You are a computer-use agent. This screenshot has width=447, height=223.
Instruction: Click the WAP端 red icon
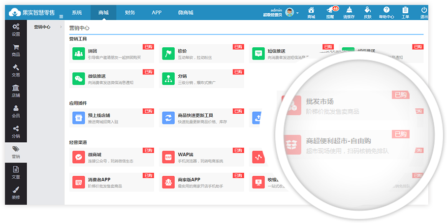coord(168,157)
